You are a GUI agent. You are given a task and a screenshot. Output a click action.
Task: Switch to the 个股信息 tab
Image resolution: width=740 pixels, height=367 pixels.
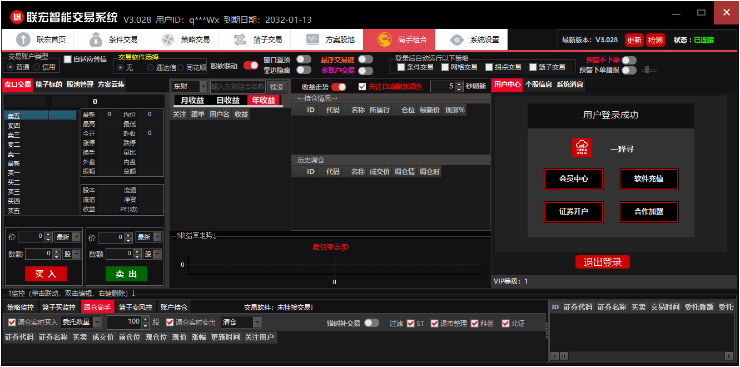(x=538, y=85)
